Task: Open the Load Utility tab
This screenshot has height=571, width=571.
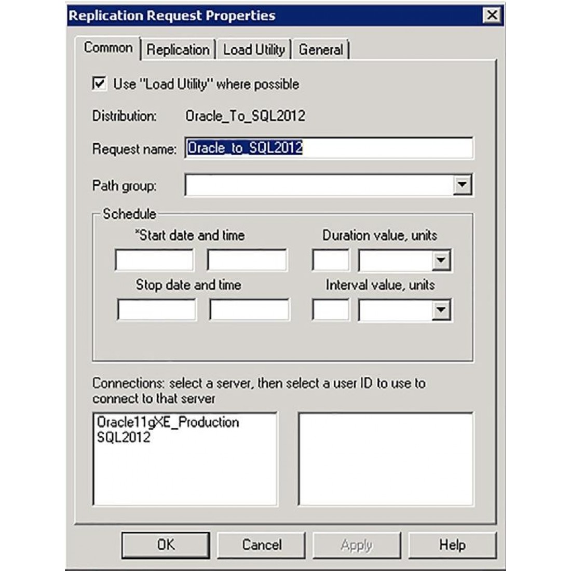Action: pos(254,50)
